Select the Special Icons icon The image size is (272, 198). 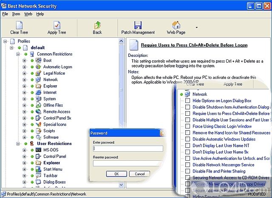38,124
